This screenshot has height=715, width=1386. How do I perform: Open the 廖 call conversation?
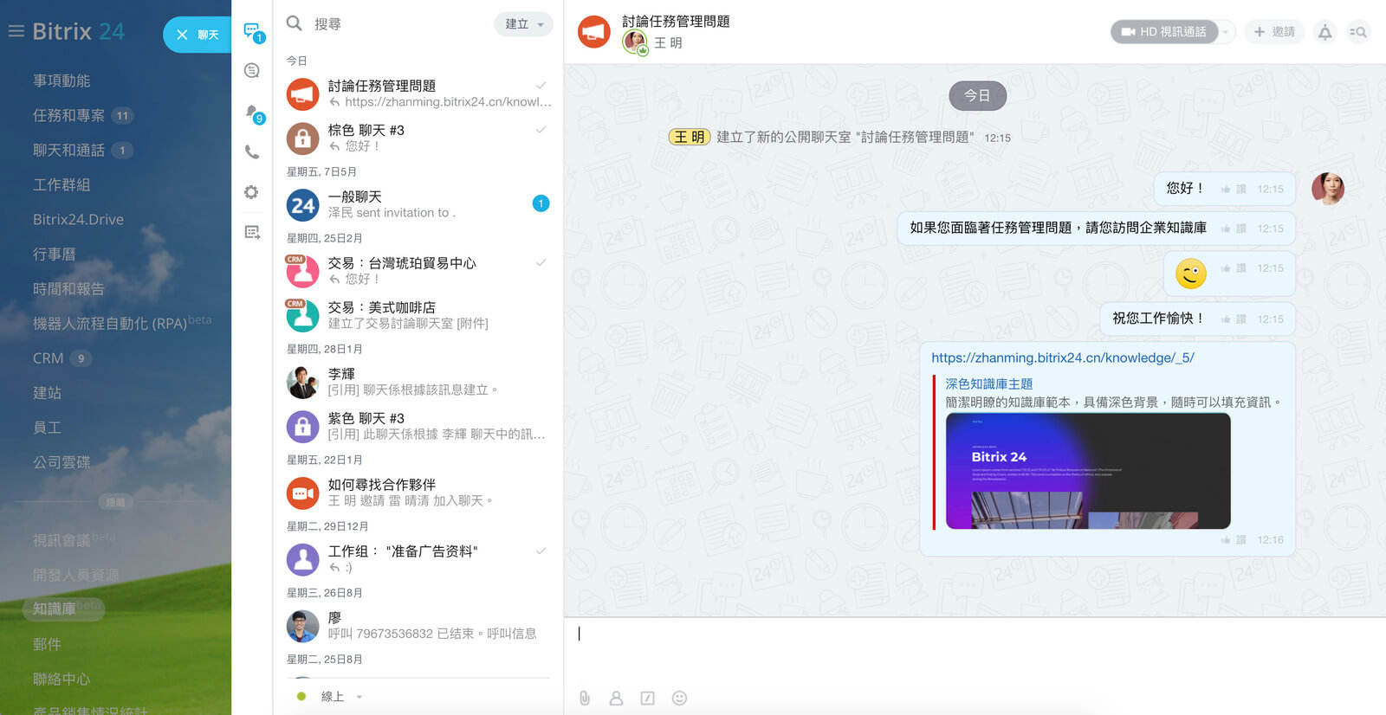tap(419, 625)
